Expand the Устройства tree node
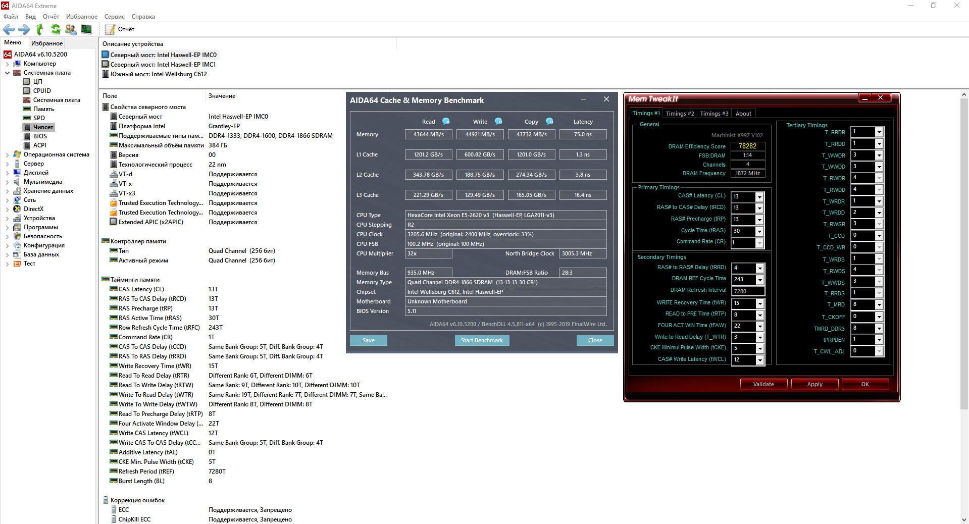The image size is (969, 524). click(7, 218)
